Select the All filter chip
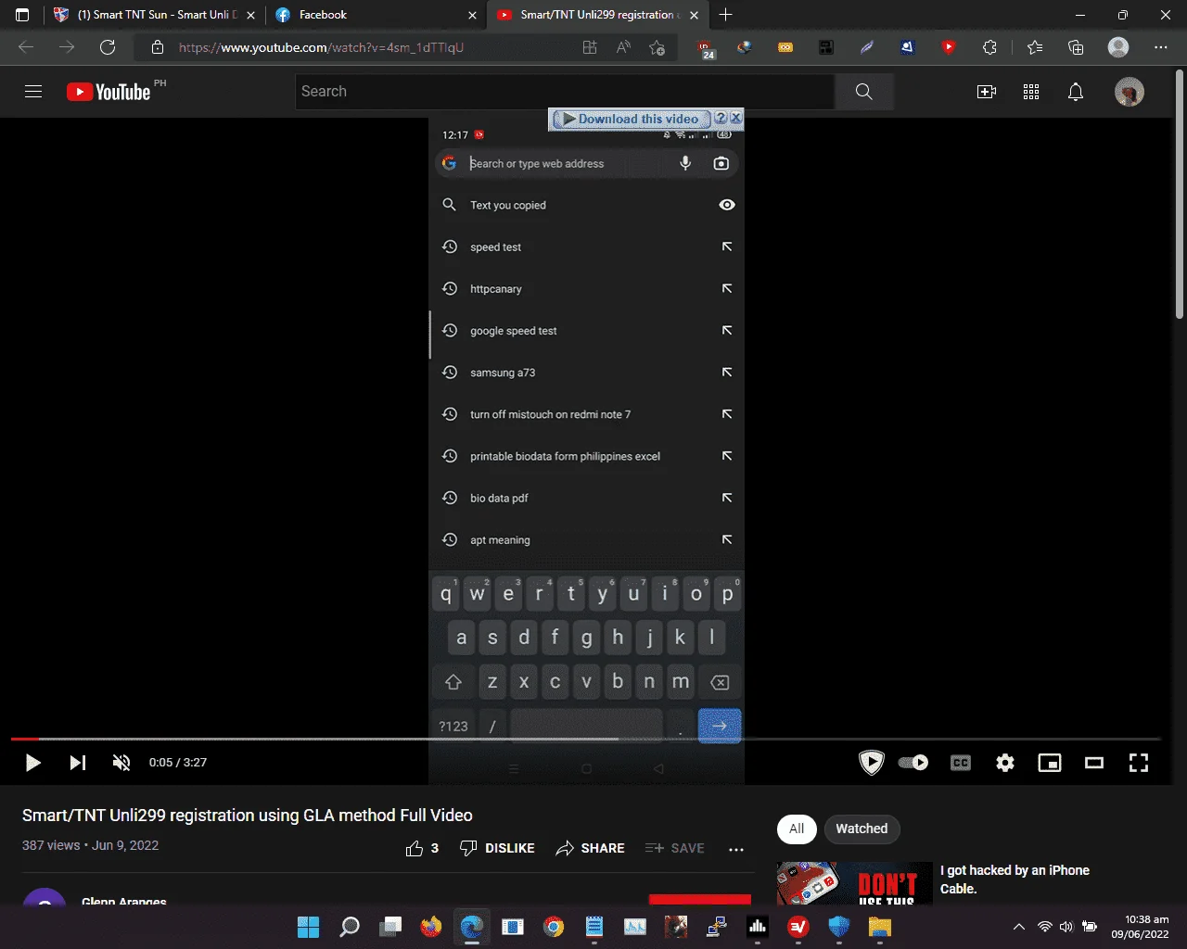 (x=797, y=829)
